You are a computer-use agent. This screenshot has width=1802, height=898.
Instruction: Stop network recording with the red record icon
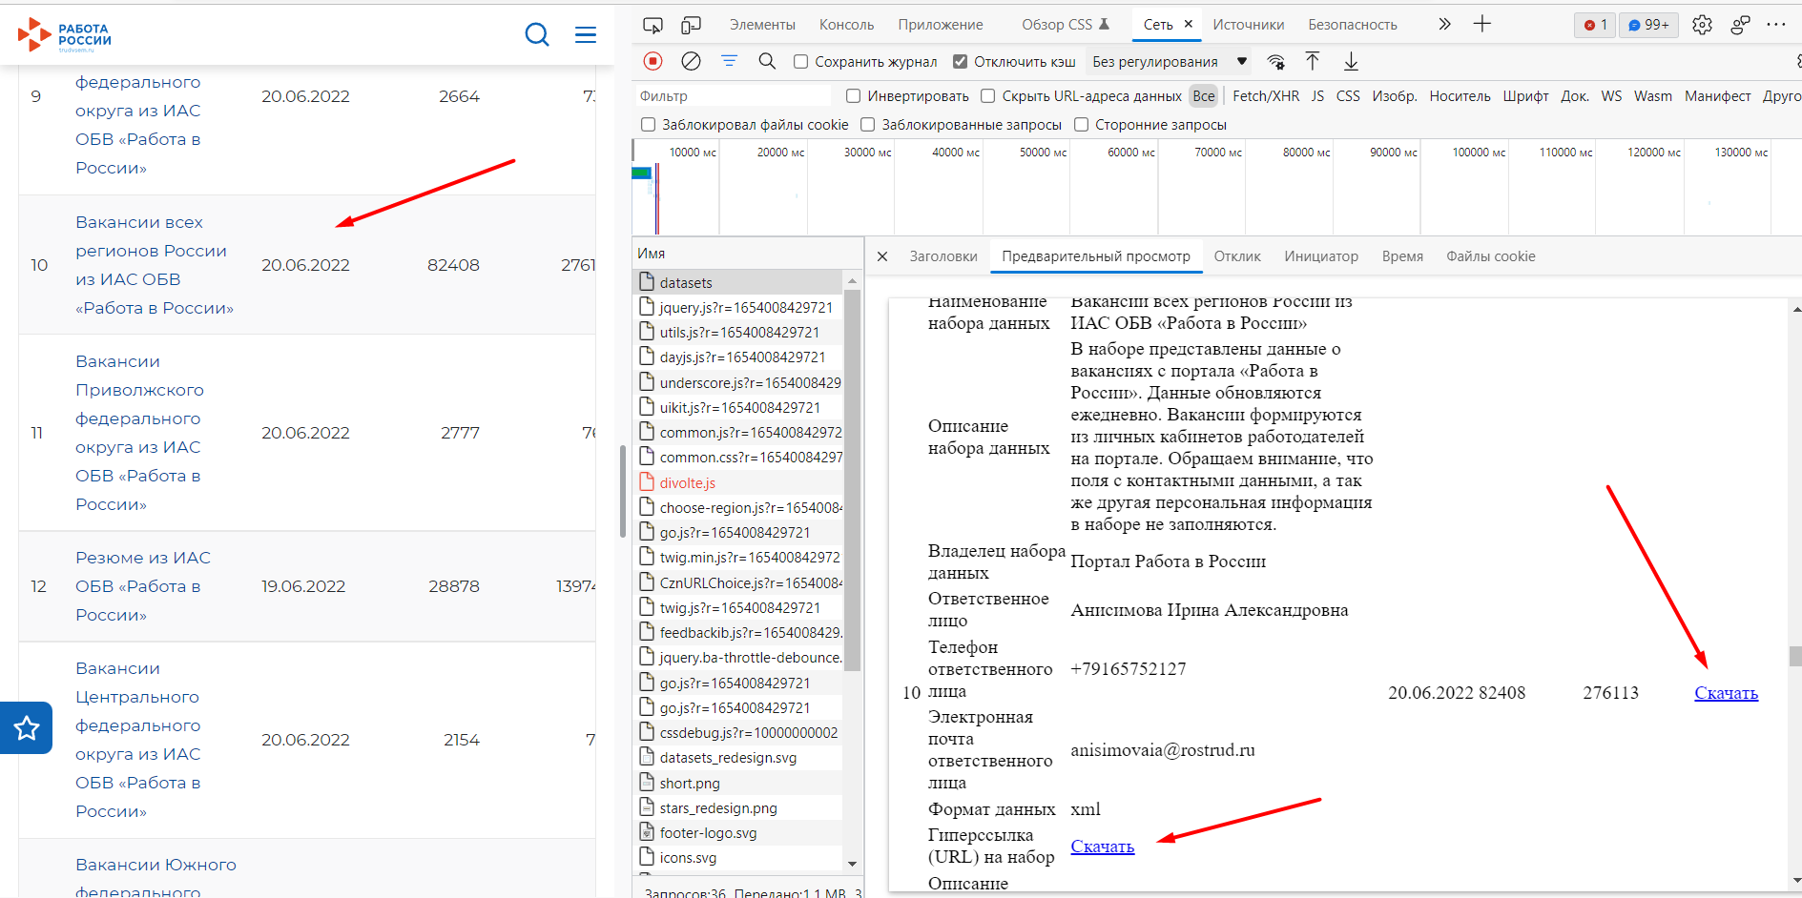(x=652, y=61)
